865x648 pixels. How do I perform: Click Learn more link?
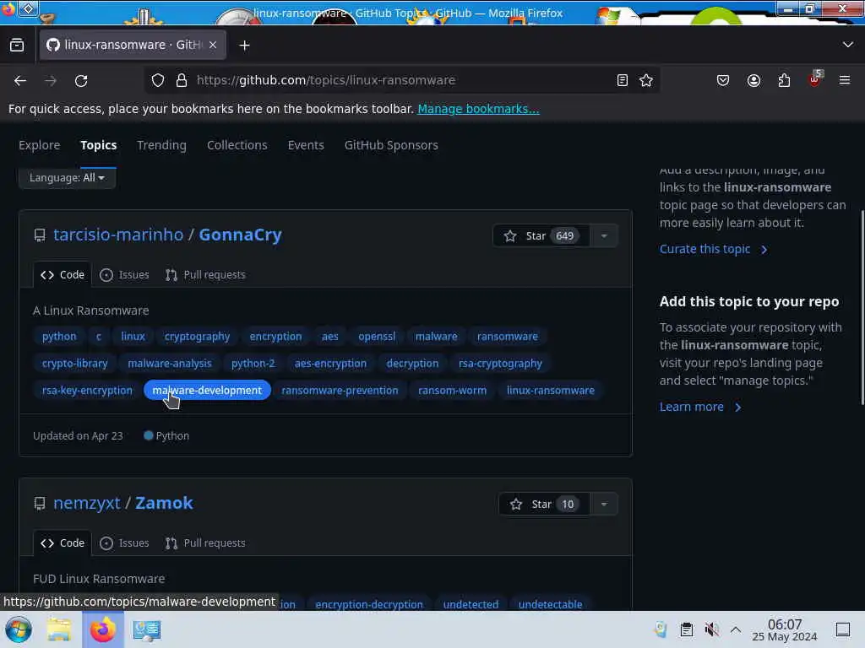click(x=700, y=407)
